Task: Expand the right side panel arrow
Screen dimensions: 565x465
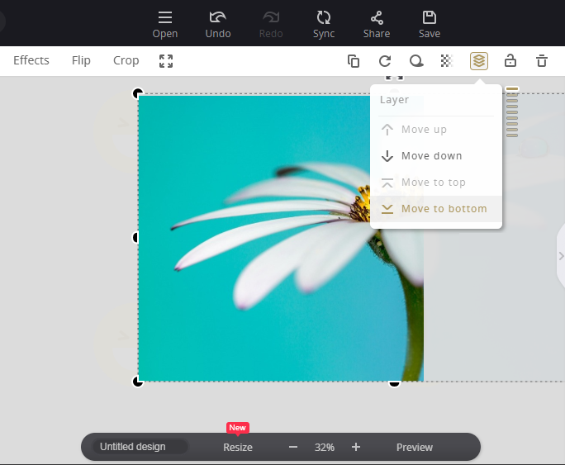Action: 561,257
